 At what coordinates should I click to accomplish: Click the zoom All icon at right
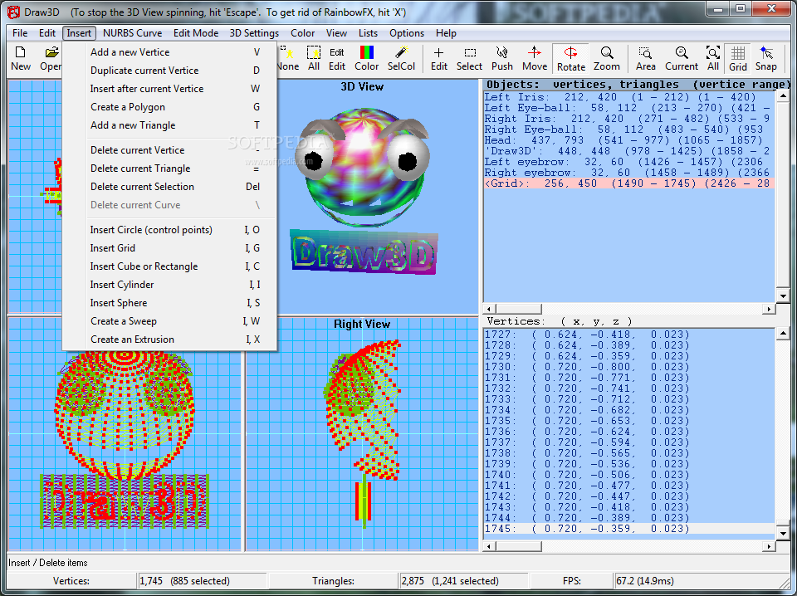(x=713, y=58)
